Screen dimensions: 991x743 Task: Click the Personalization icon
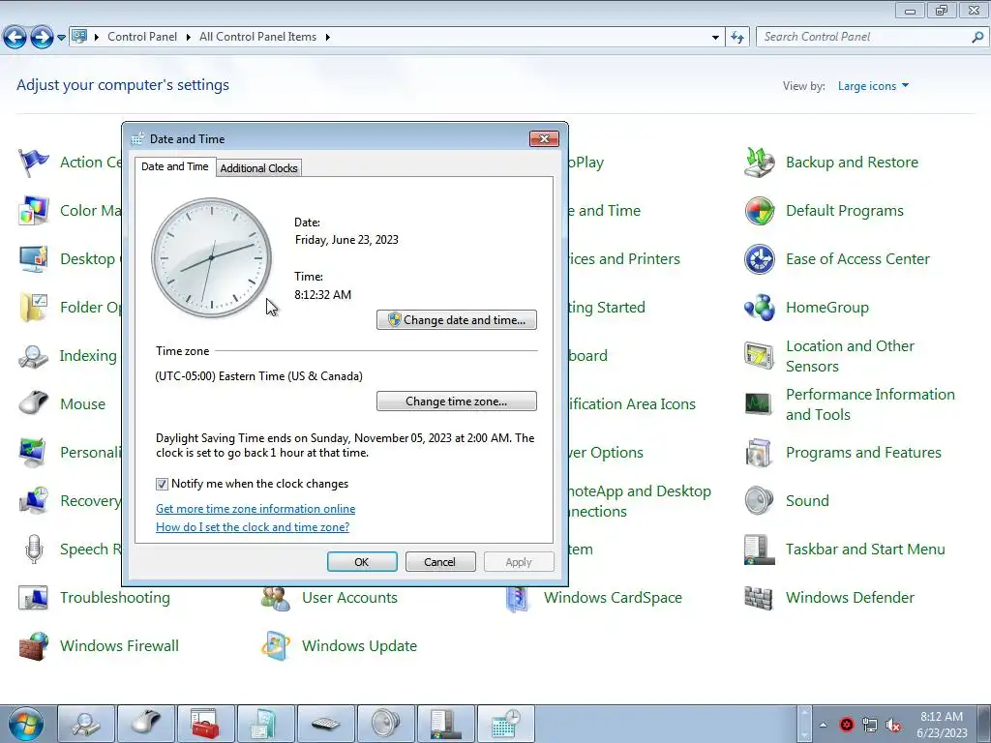click(34, 453)
